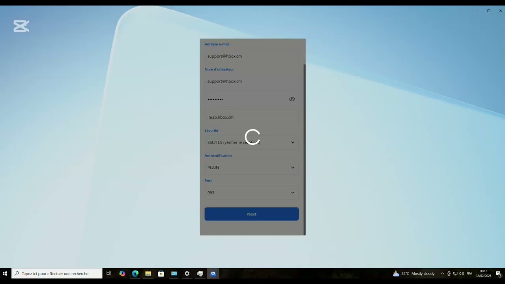Open Microsoft Edge from the taskbar
Image resolution: width=505 pixels, height=284 pixels.
click(x=135, y=274)
